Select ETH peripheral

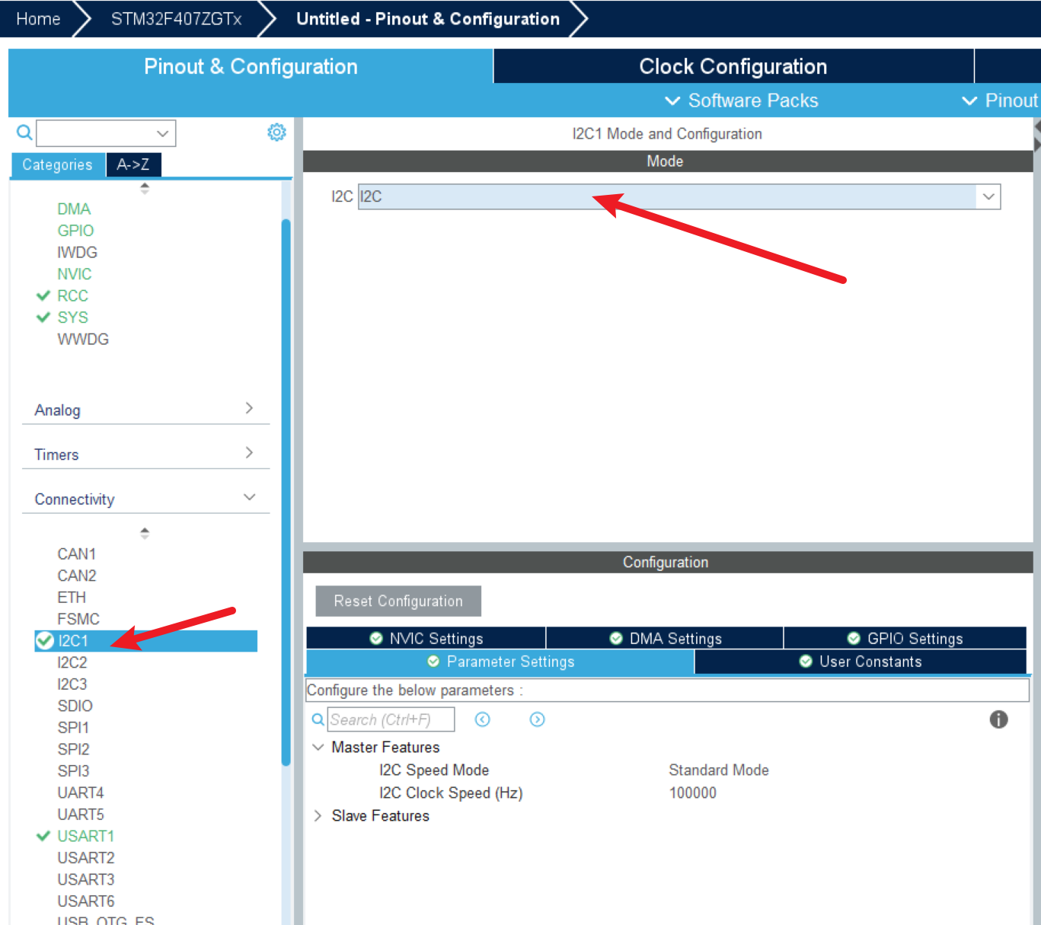(x=72, y=597)
